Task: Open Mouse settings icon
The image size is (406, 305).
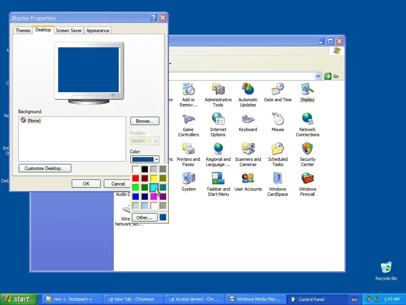Action: click(278, 122)
